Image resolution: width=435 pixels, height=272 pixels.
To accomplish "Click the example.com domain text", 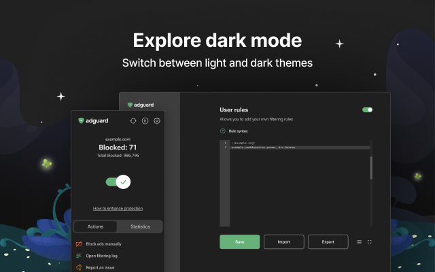I will [118, 139].
